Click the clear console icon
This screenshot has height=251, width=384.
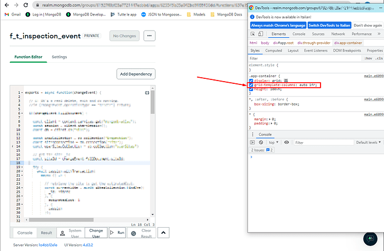[262, 143]
